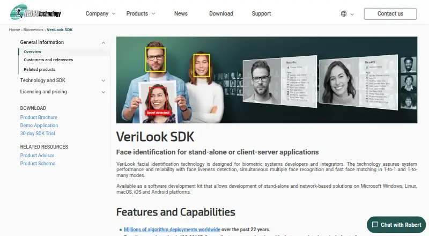Open the Biometrics breadcrumb link

pyautogui.click(x=33, y=29)
